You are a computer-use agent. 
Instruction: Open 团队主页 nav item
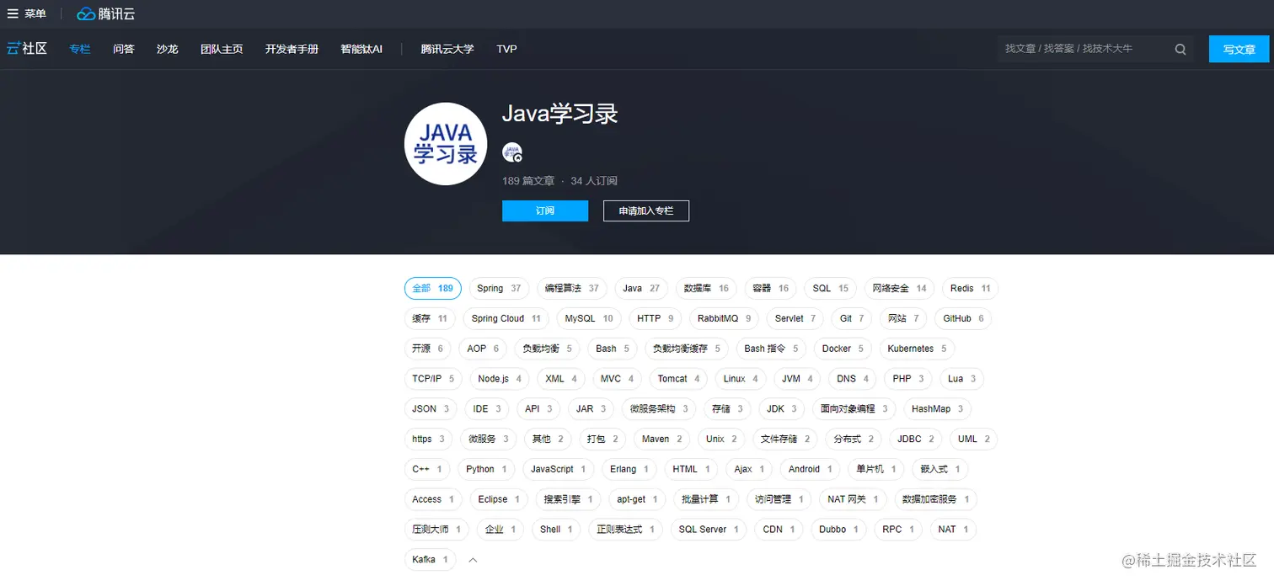pos(222,49)
